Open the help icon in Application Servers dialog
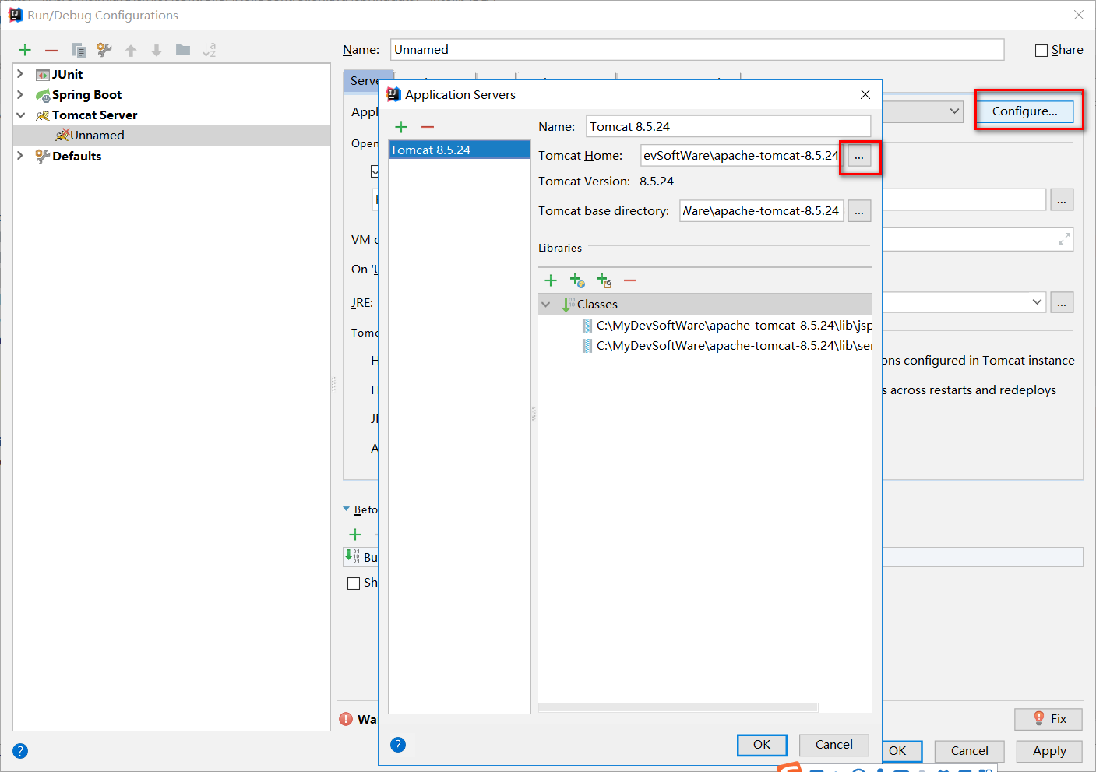The width and height of the screenshot is (1096, 772). pyautogui.click(x=398, y=745)
